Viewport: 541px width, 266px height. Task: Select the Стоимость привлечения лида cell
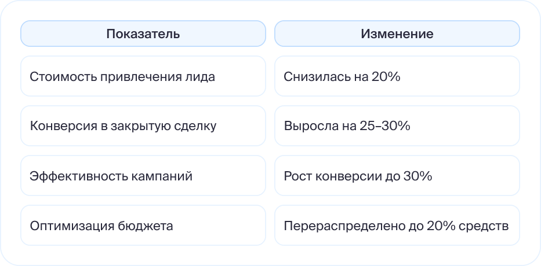pyautogui.click(x=143, y=76)
